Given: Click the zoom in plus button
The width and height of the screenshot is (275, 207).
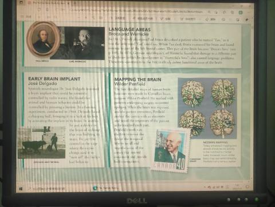Looking at the screenshot, I should tap(87, 18).
